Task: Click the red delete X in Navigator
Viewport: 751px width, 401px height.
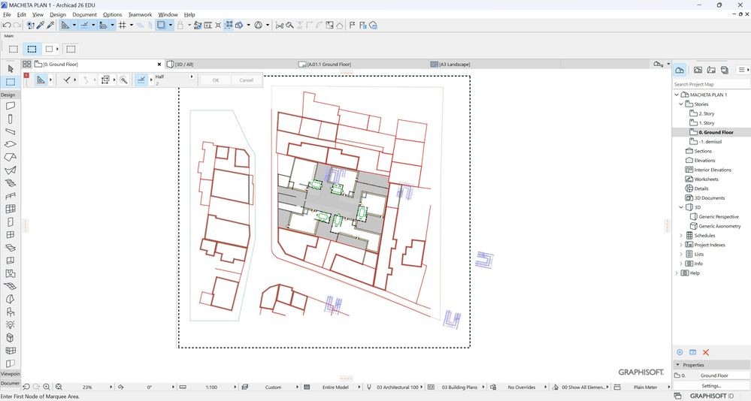Action: click(706, 352)
